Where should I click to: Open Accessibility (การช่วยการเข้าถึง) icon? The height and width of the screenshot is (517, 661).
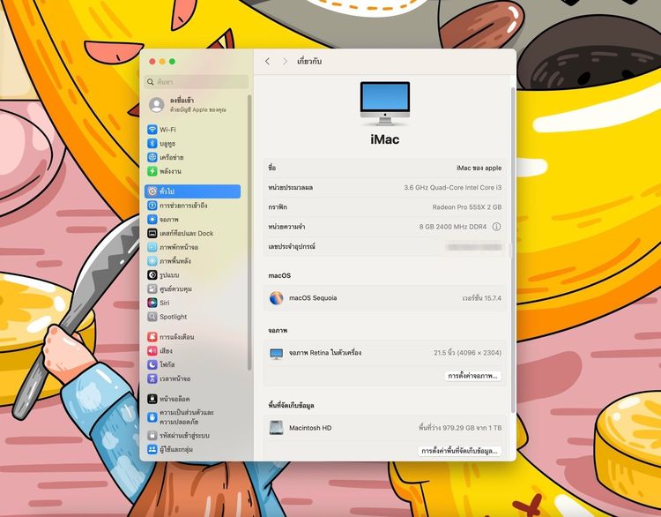152,206
